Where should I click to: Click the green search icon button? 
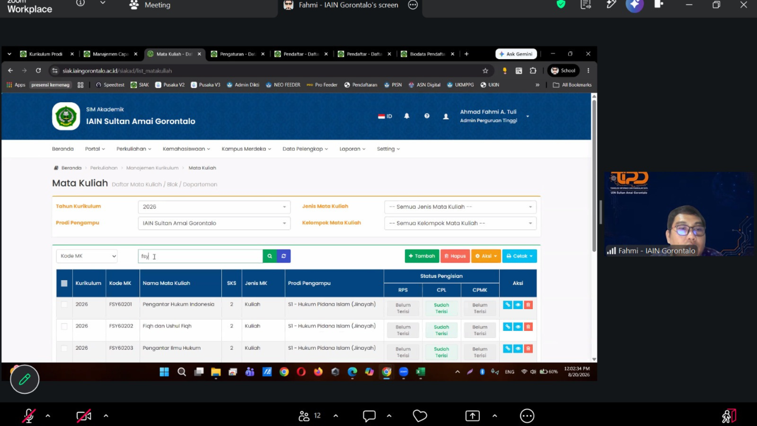pos(270,256)
